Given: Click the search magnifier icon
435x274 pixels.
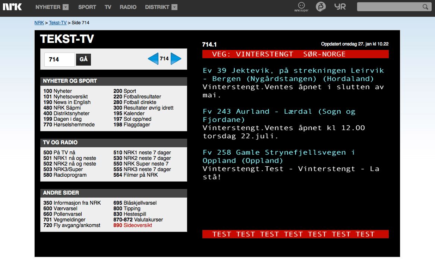Looking at the screenshot, I should pos(425,7).
